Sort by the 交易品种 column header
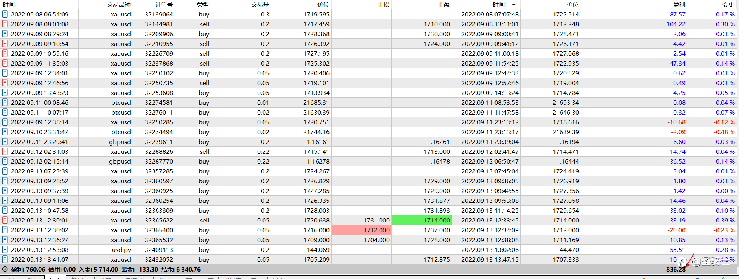 pos(119,4)
